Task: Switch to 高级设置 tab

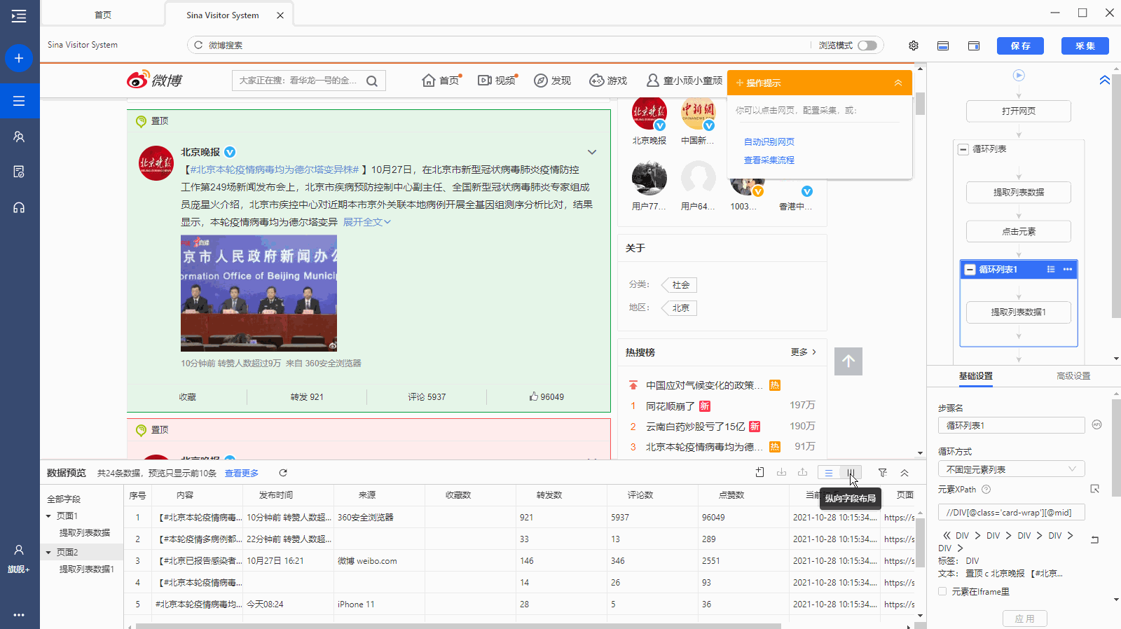Action: (1073, 376)
